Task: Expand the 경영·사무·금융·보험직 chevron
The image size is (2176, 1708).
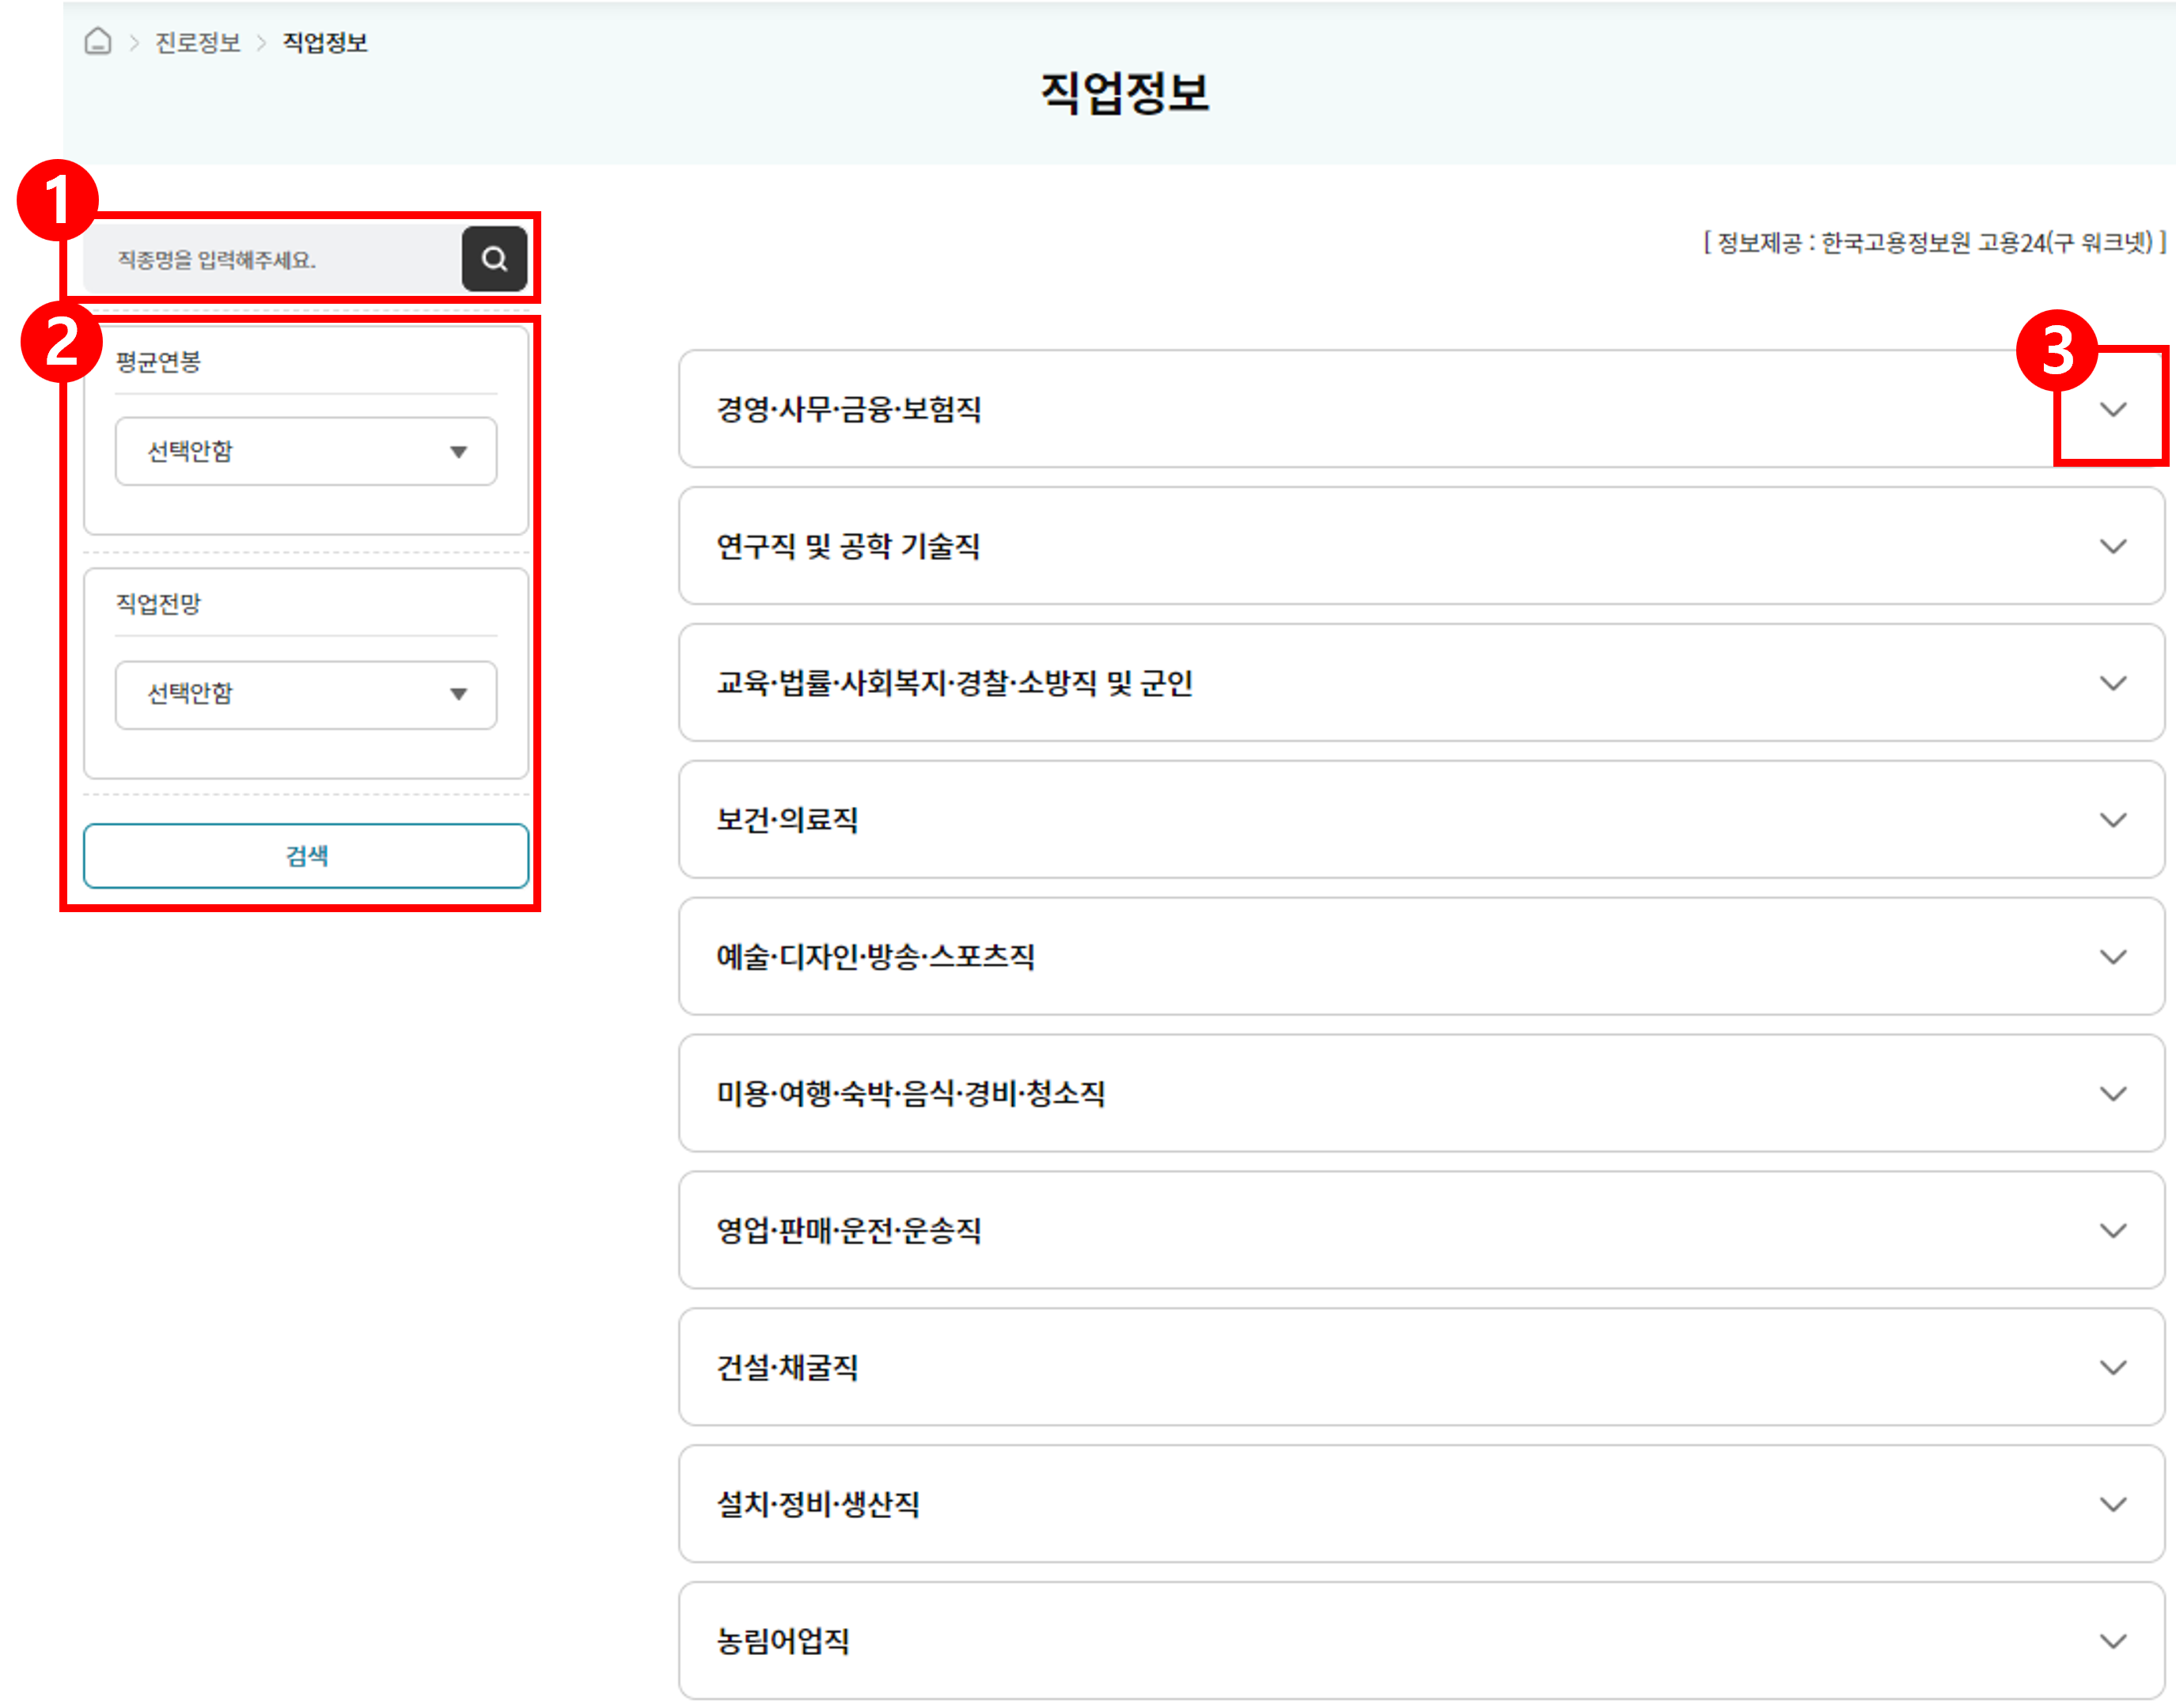Action: [x=2112, y=409]
